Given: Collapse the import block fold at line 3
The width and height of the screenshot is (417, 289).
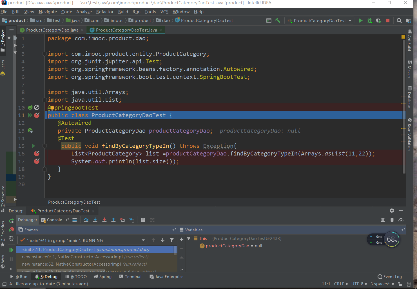Looking at the screenshot, I should pyautogui.click(x=44, y=54).
